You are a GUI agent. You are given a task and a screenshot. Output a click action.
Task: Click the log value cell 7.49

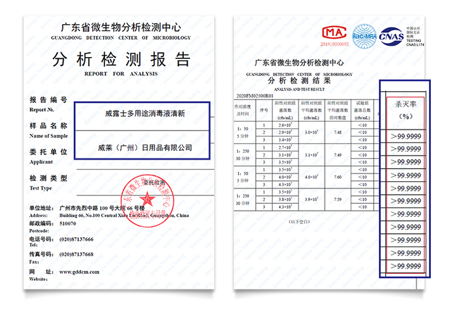coord(337,155)
